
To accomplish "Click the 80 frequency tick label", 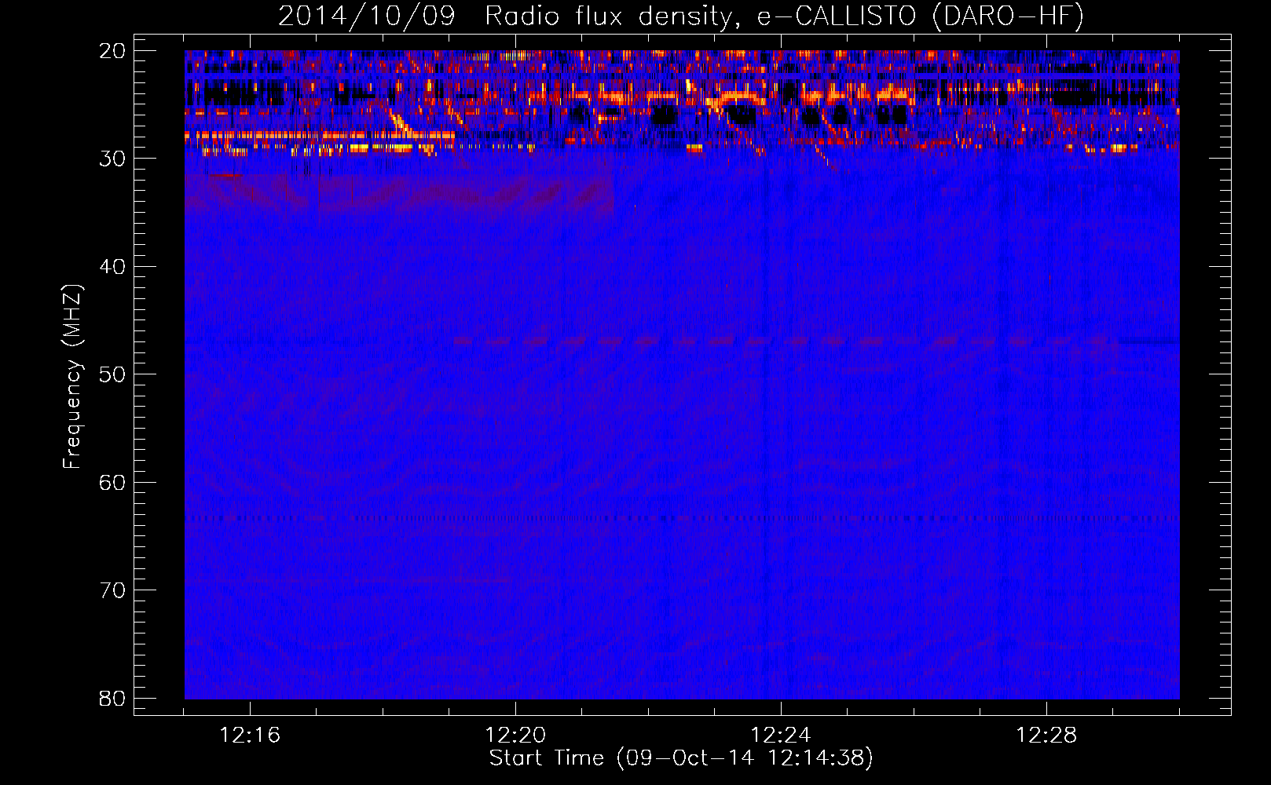I will (112, 698).
